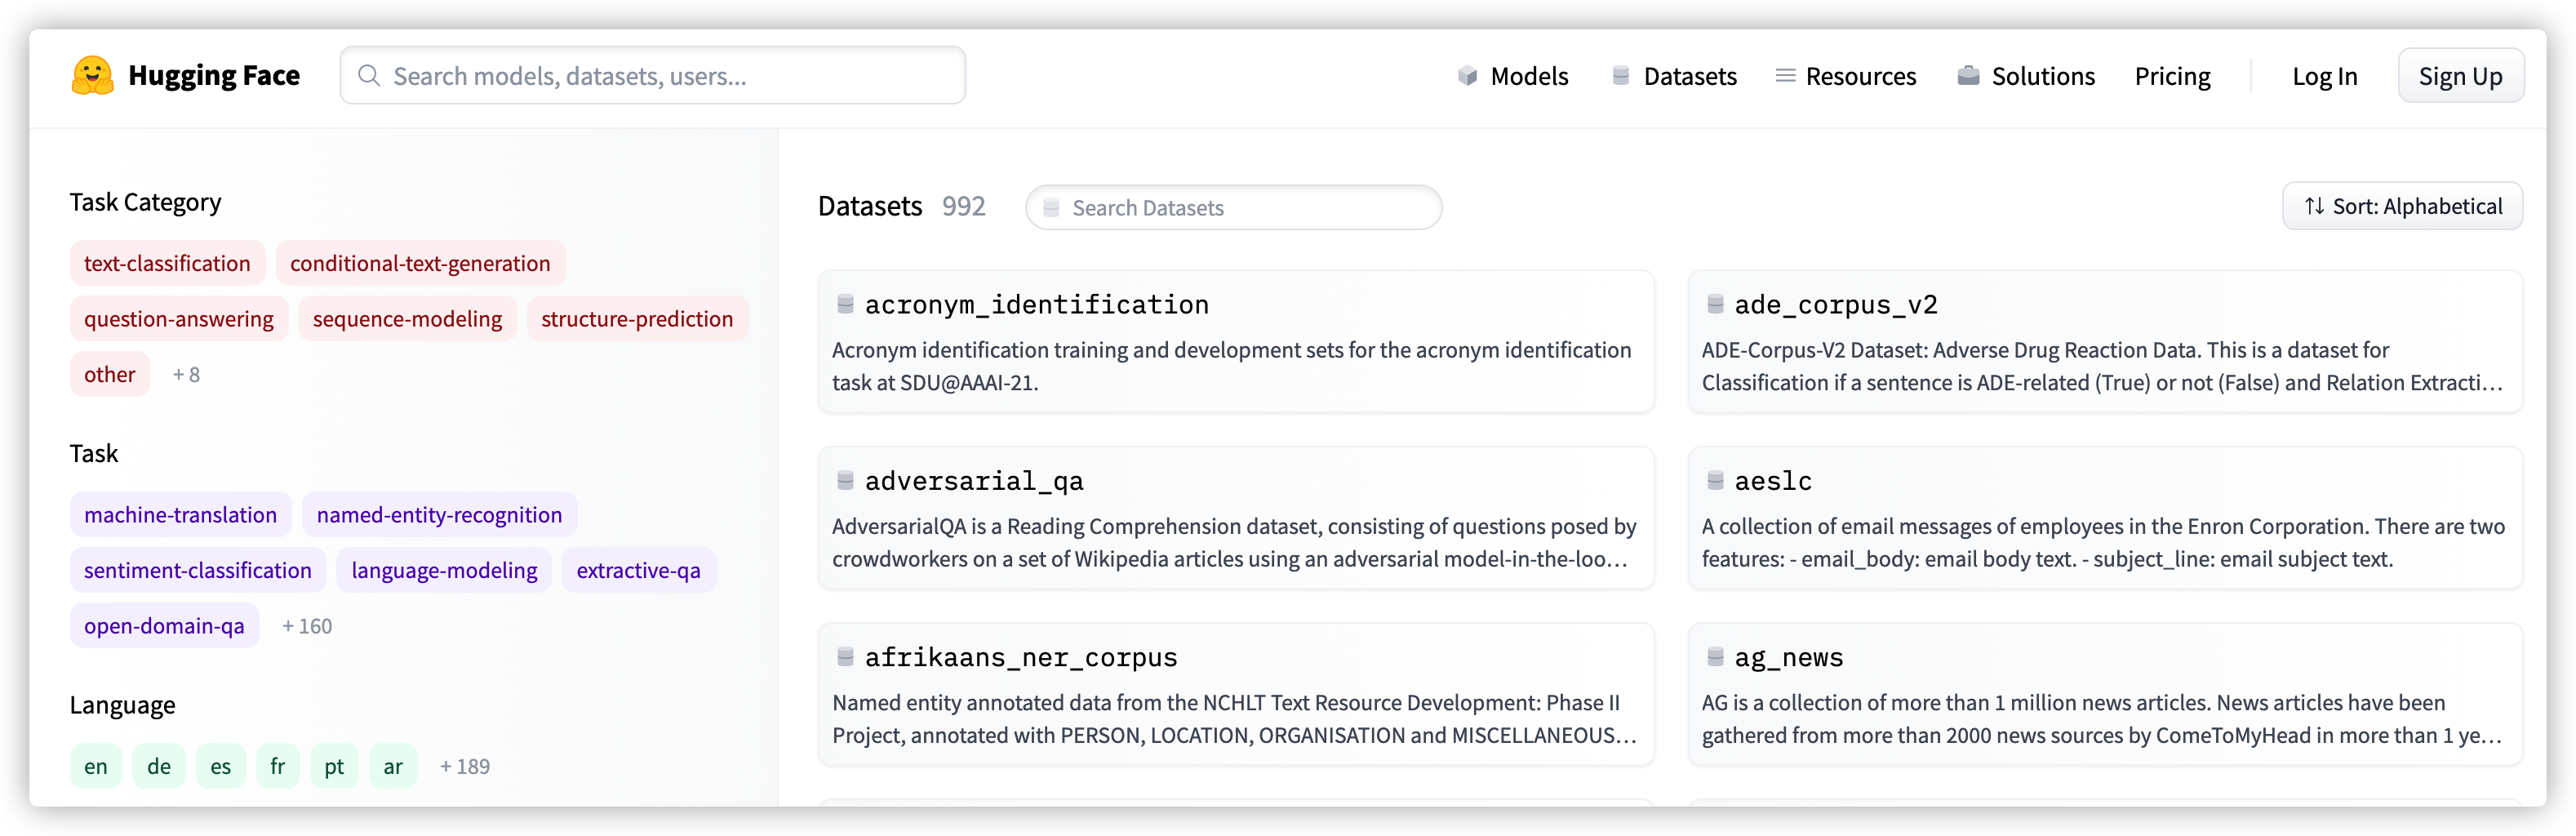Select the extractive-qa task tag
The image size is (2576, 836).
(x=638, y=570)
